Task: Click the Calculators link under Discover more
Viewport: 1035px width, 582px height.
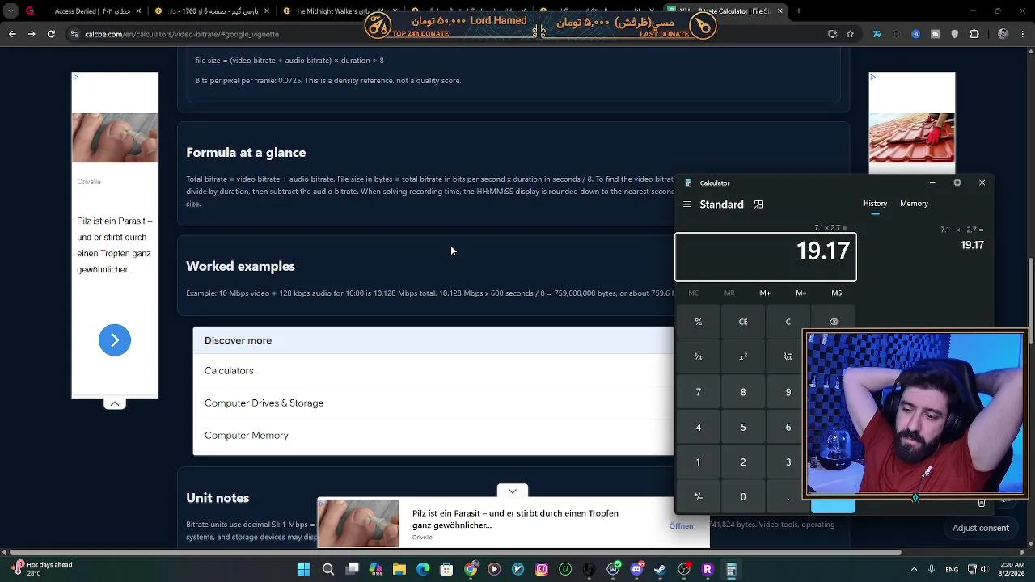Action: click(x=229, y=371)
